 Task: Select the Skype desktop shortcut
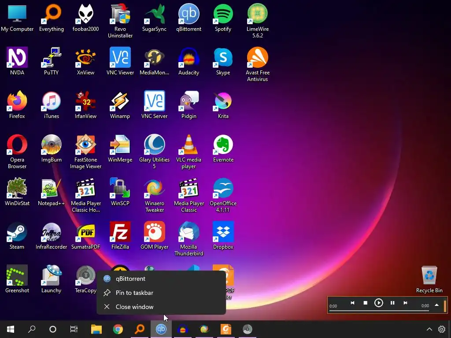[x=223, y=62]
